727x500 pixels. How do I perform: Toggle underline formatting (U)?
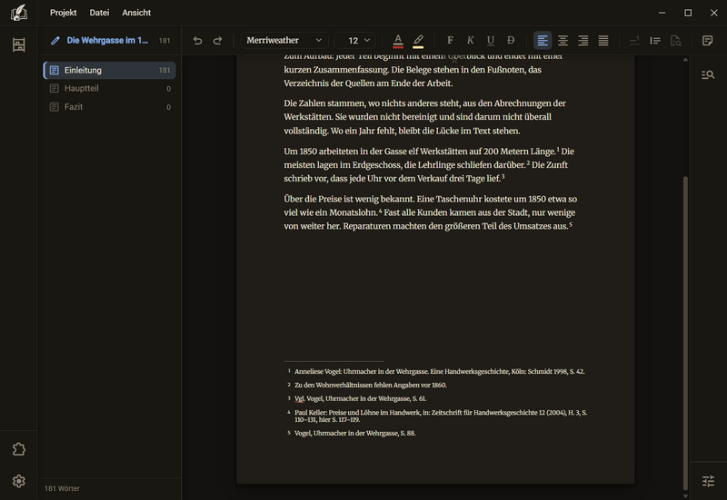(x=491, y=40)
